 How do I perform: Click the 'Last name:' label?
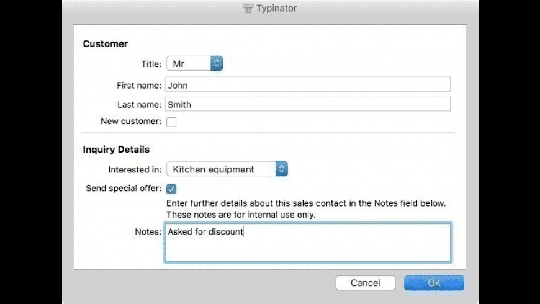[139, 105]
